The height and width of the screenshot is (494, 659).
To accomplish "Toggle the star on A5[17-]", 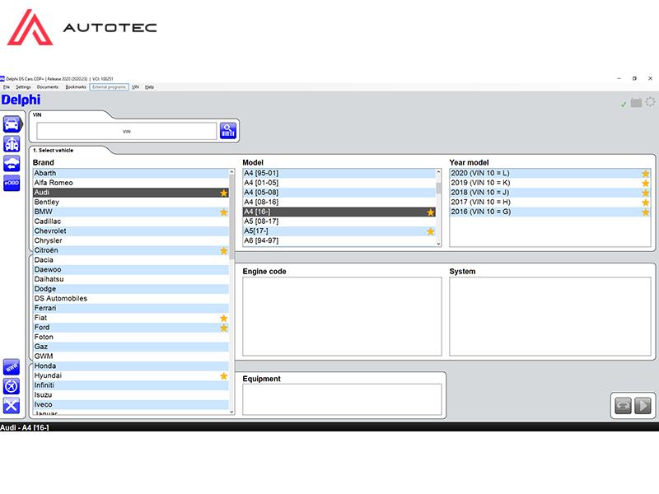I will (x=431, y=231).
